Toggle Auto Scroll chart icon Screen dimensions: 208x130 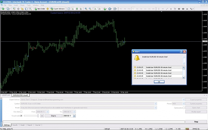(95, 9)
